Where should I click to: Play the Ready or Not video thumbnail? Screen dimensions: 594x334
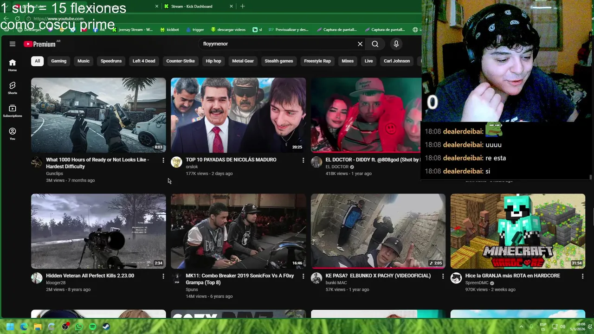tap(98, 115)
